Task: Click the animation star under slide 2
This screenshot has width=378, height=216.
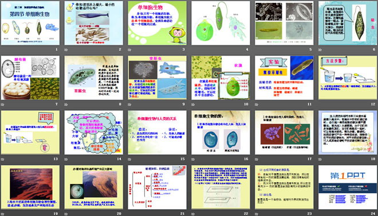Action: pos(66,50)
